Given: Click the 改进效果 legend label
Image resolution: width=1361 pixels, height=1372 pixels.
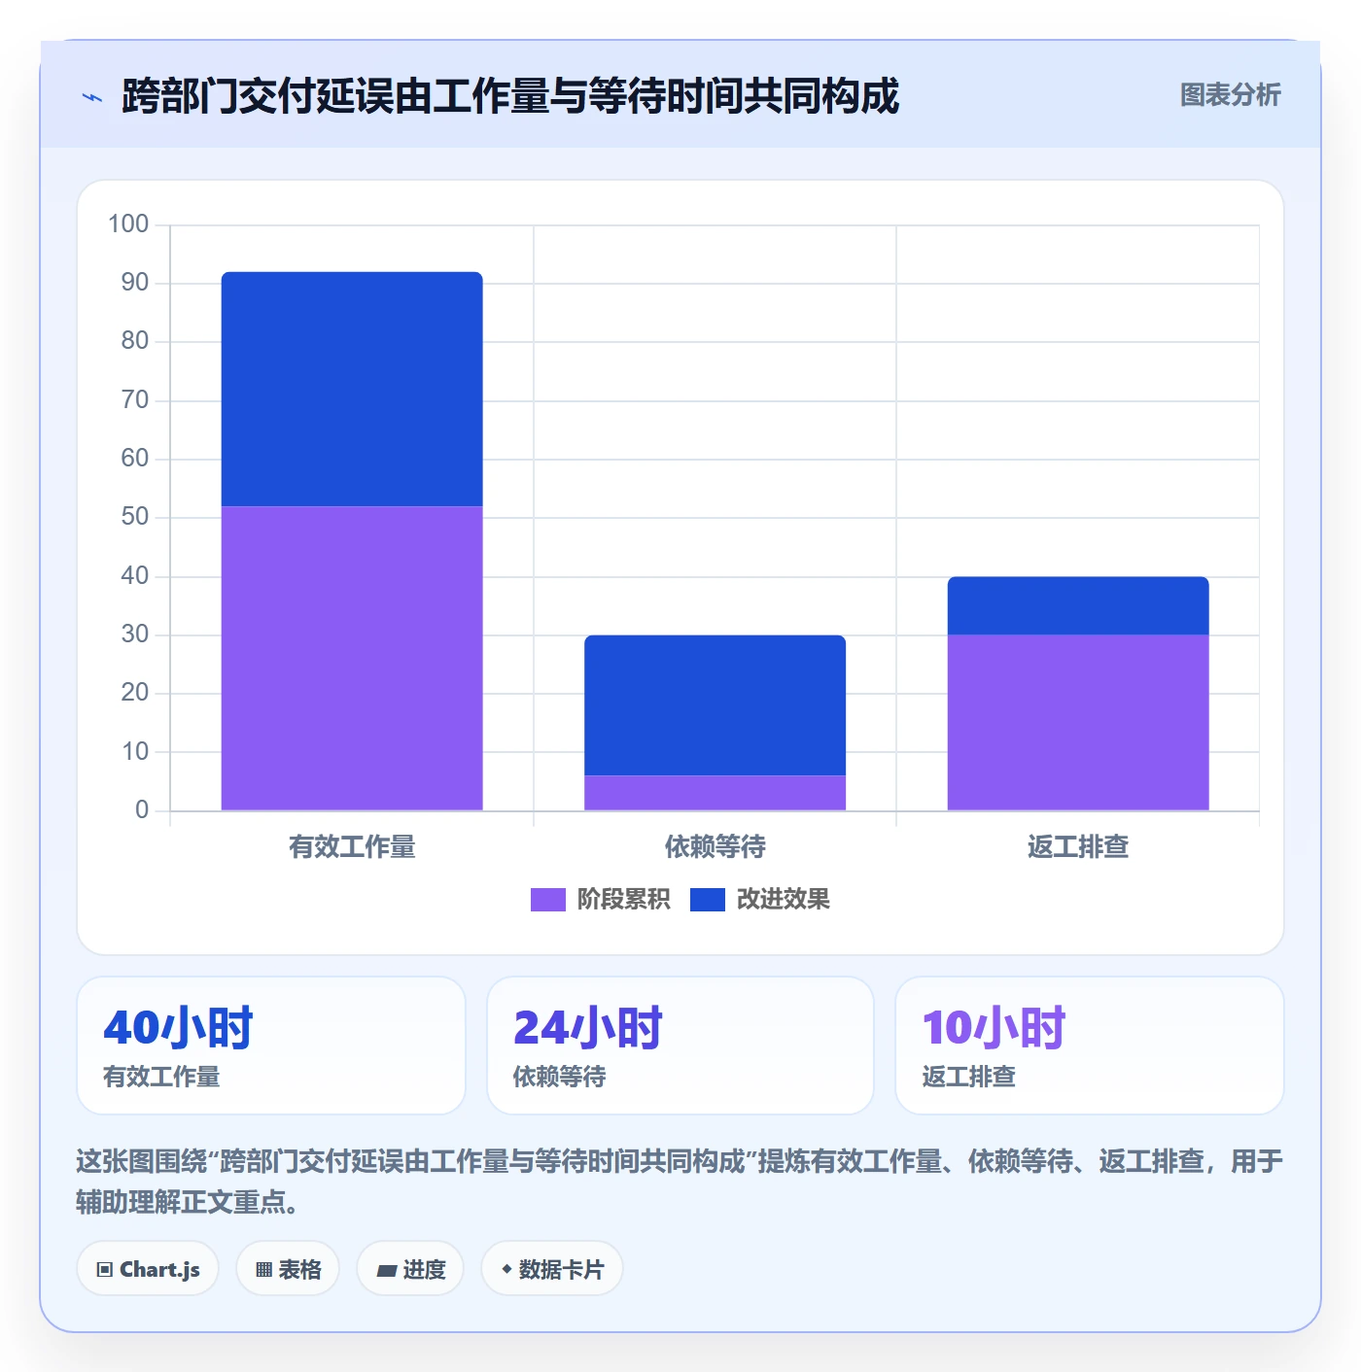Looking at the screenshot, I should [783, 900].
